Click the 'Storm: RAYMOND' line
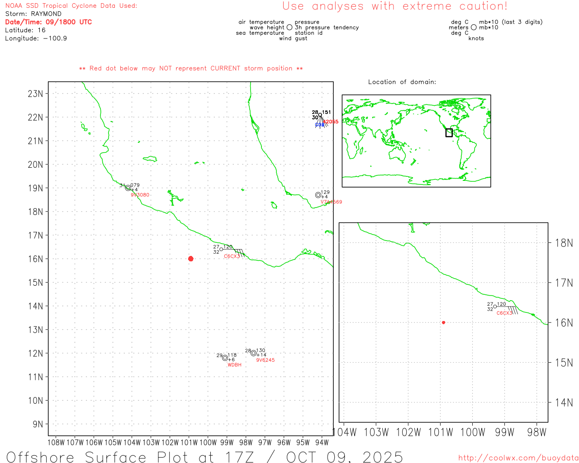 coord(33,14)
